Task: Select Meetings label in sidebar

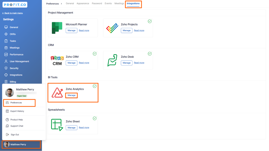Action: point(14,48)
